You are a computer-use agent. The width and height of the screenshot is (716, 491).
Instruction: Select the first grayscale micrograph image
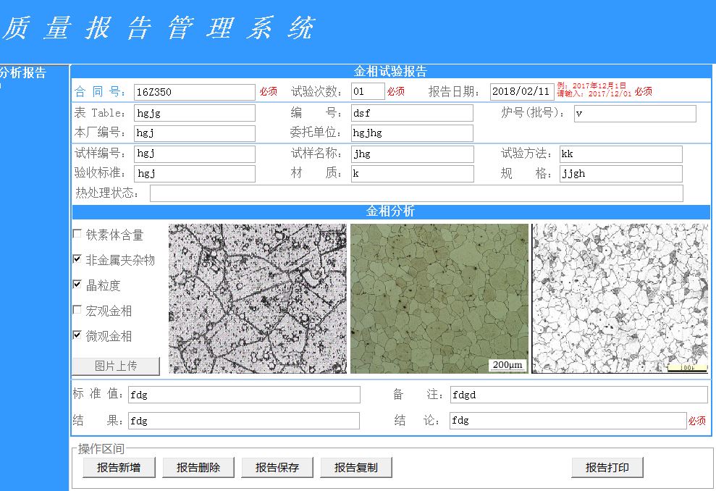click(258, 298)
